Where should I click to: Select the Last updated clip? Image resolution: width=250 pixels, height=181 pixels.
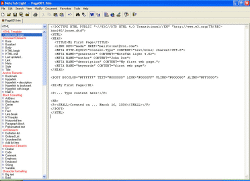tap(13, 57)
